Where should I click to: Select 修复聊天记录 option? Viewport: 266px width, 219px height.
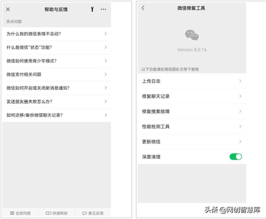coord(192,96)
